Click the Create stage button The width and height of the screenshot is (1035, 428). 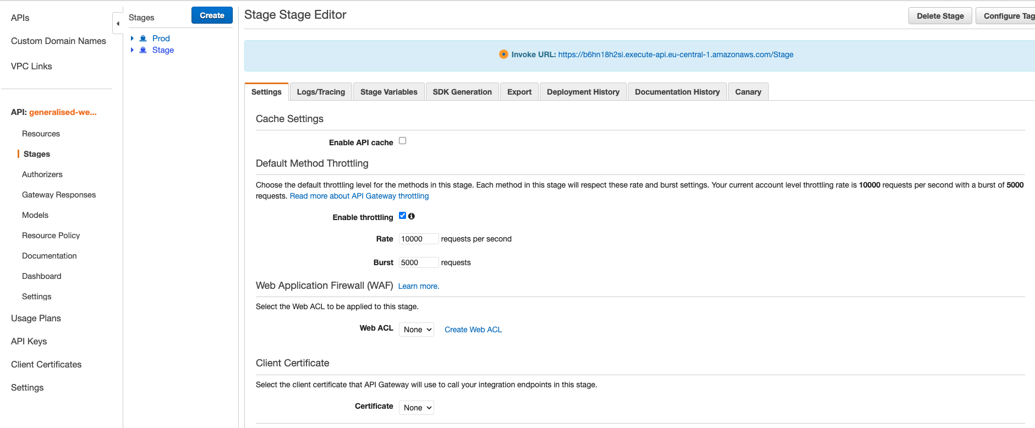pos(212,15)
